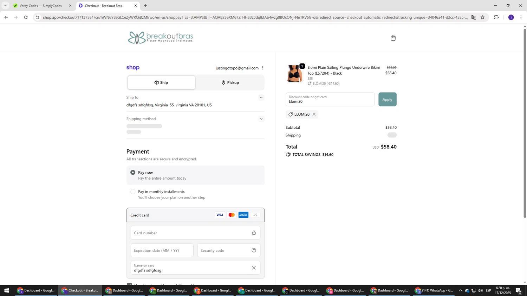Click the TOTAL SAVINGS $14.60 text
The image size is (527, 296).
tap(313, 155)
